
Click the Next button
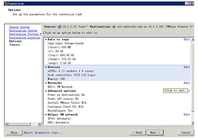point(155,132)
